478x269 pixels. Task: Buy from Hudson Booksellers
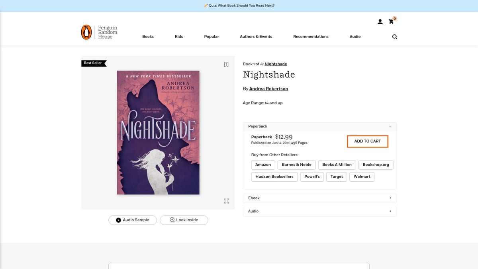274,177
